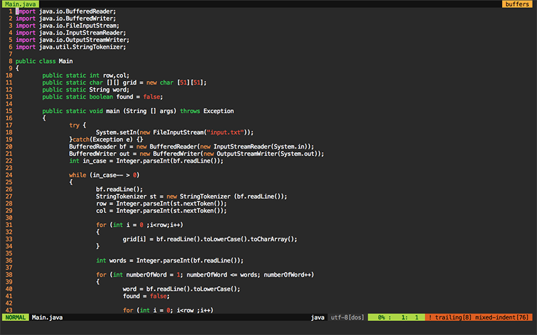Click StringTokenizer st declaration
The image size is (537, 335).
[126, 196]
